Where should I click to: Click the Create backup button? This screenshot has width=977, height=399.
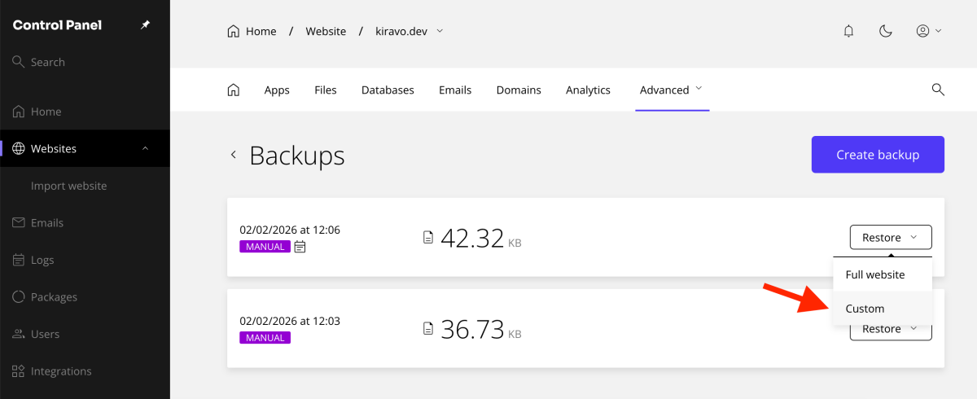878,155
